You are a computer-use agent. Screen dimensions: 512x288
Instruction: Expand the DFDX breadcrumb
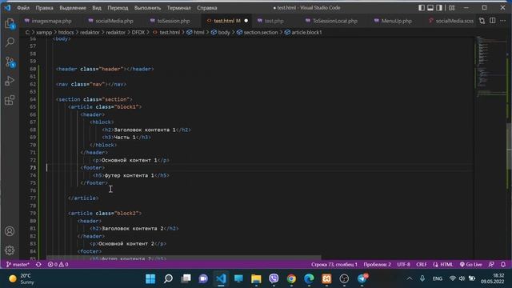(138, 32)
